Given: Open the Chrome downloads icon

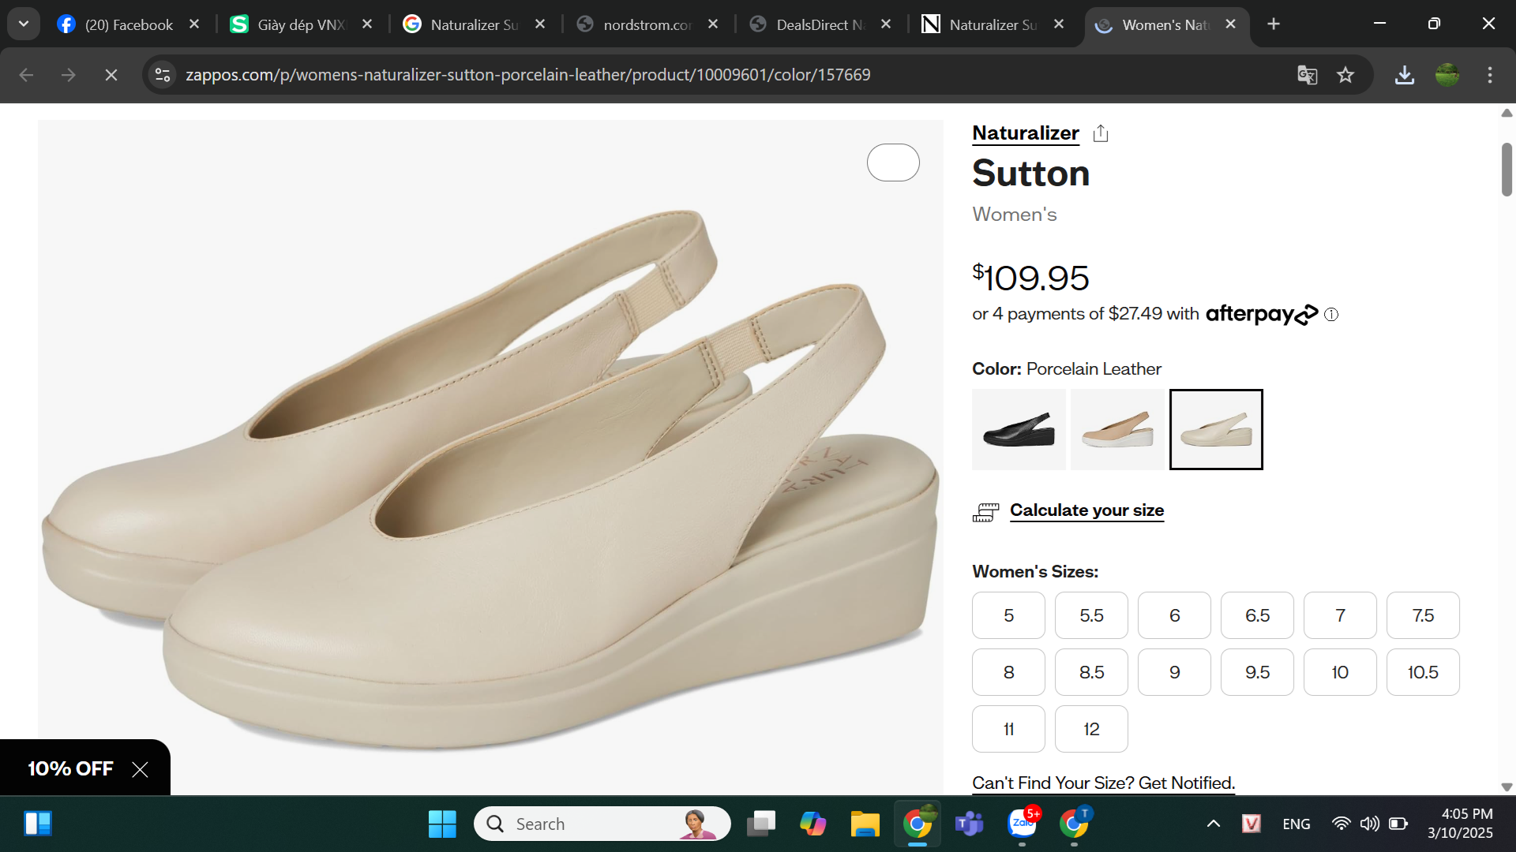Looking at the screenshot, I should [x=1405, y=75].
